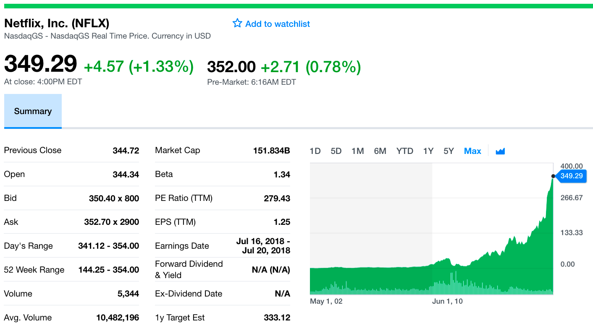Click the NasdaqGS Real Time Price subtitle

(x=108, y=36)
